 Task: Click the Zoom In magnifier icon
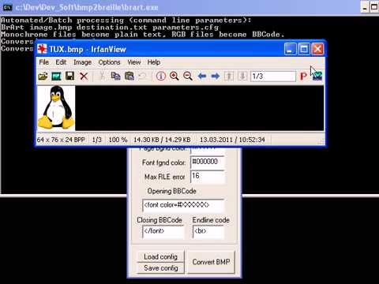coord(174,77)
